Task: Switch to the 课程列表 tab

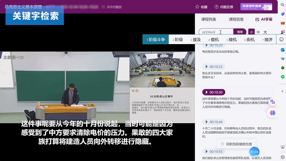Action: [x=209, y=19]
